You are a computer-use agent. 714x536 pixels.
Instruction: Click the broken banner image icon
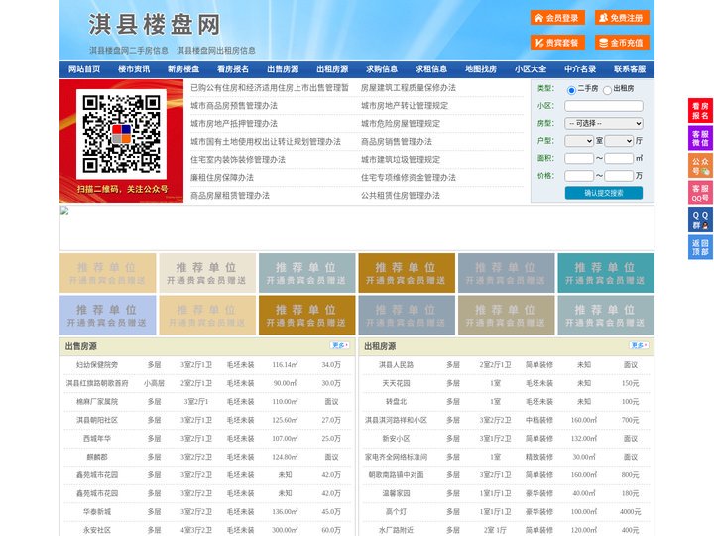pos(64,211)
